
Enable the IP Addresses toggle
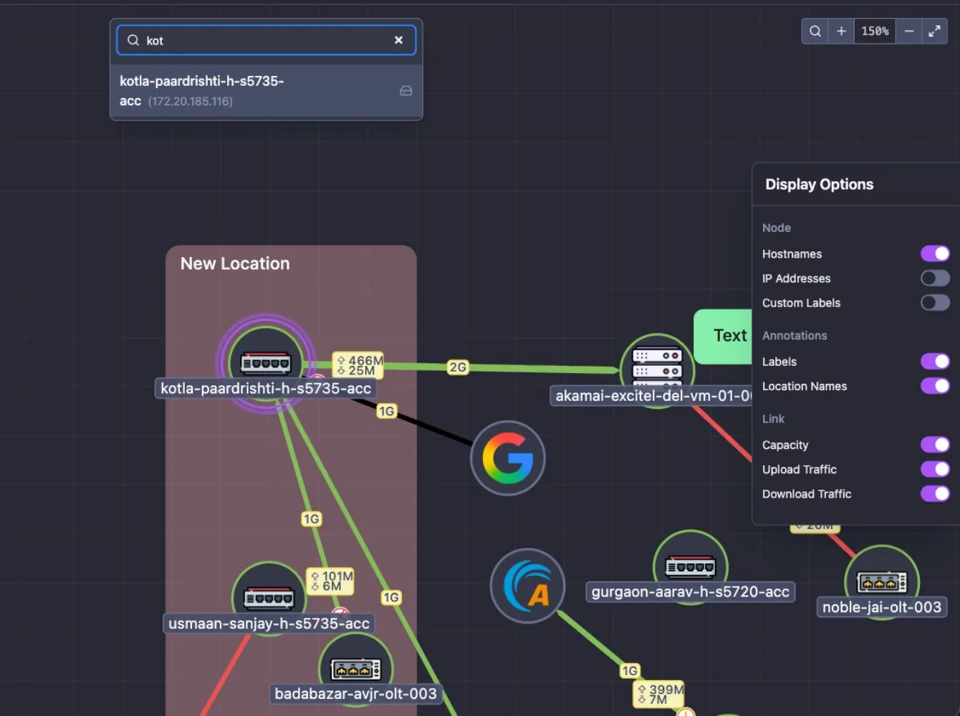[935, 278]
